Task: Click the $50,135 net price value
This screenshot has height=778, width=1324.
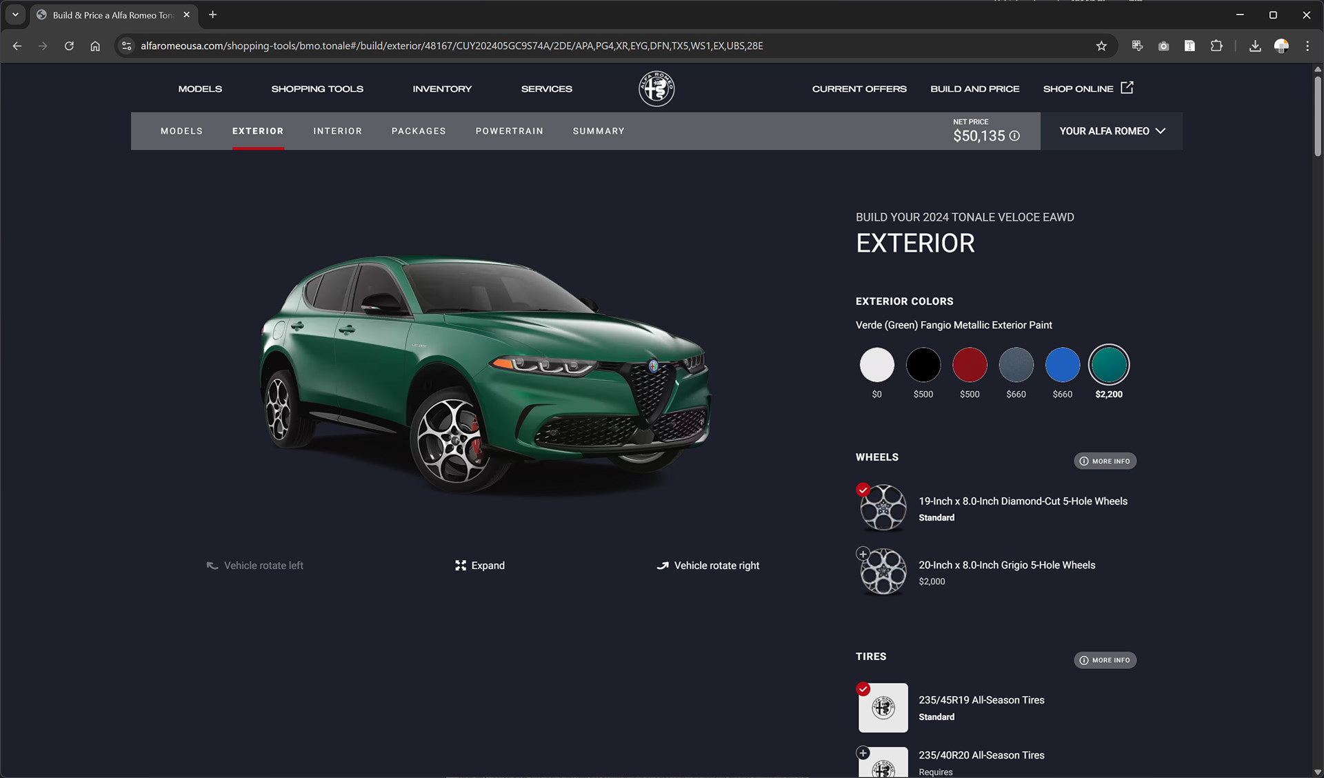Action: tap(979, 136)
